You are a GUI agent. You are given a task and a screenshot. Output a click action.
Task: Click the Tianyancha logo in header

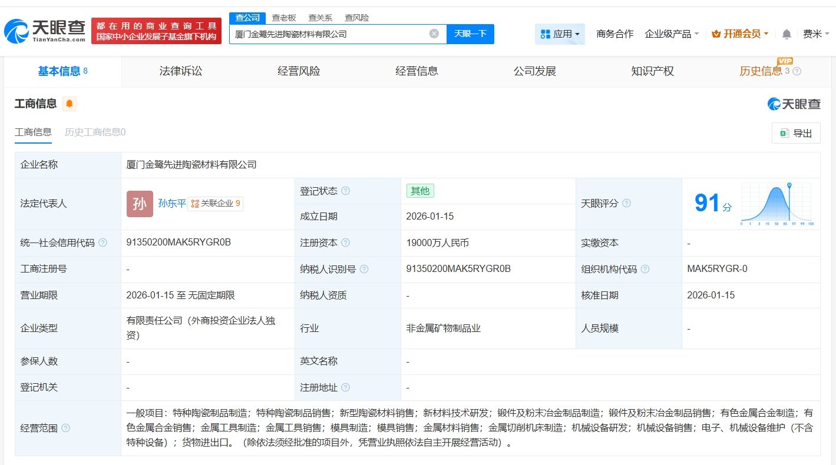(45, 31)
